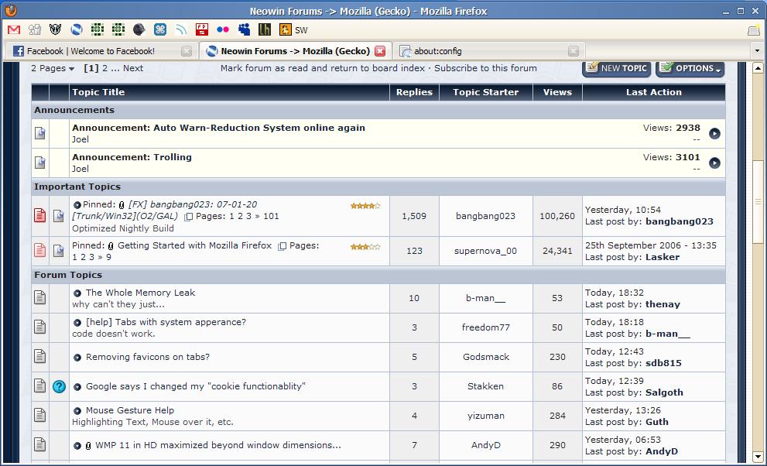The width and height of the screenshot is (767, 466).
Task: Click the MySpace people bookmark icon
Action: click(x=244, y=29)
